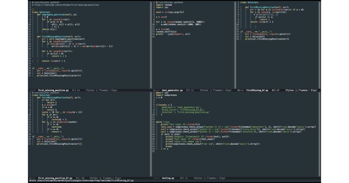Click the line 'm = max(arr)'

[49, 105]
